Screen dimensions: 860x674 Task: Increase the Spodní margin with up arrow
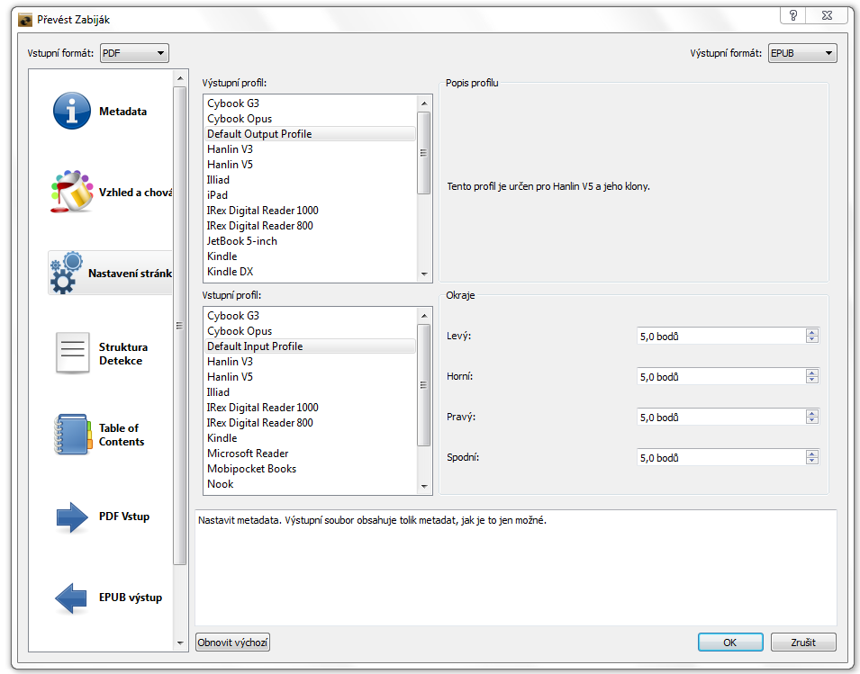coord(812,454)
